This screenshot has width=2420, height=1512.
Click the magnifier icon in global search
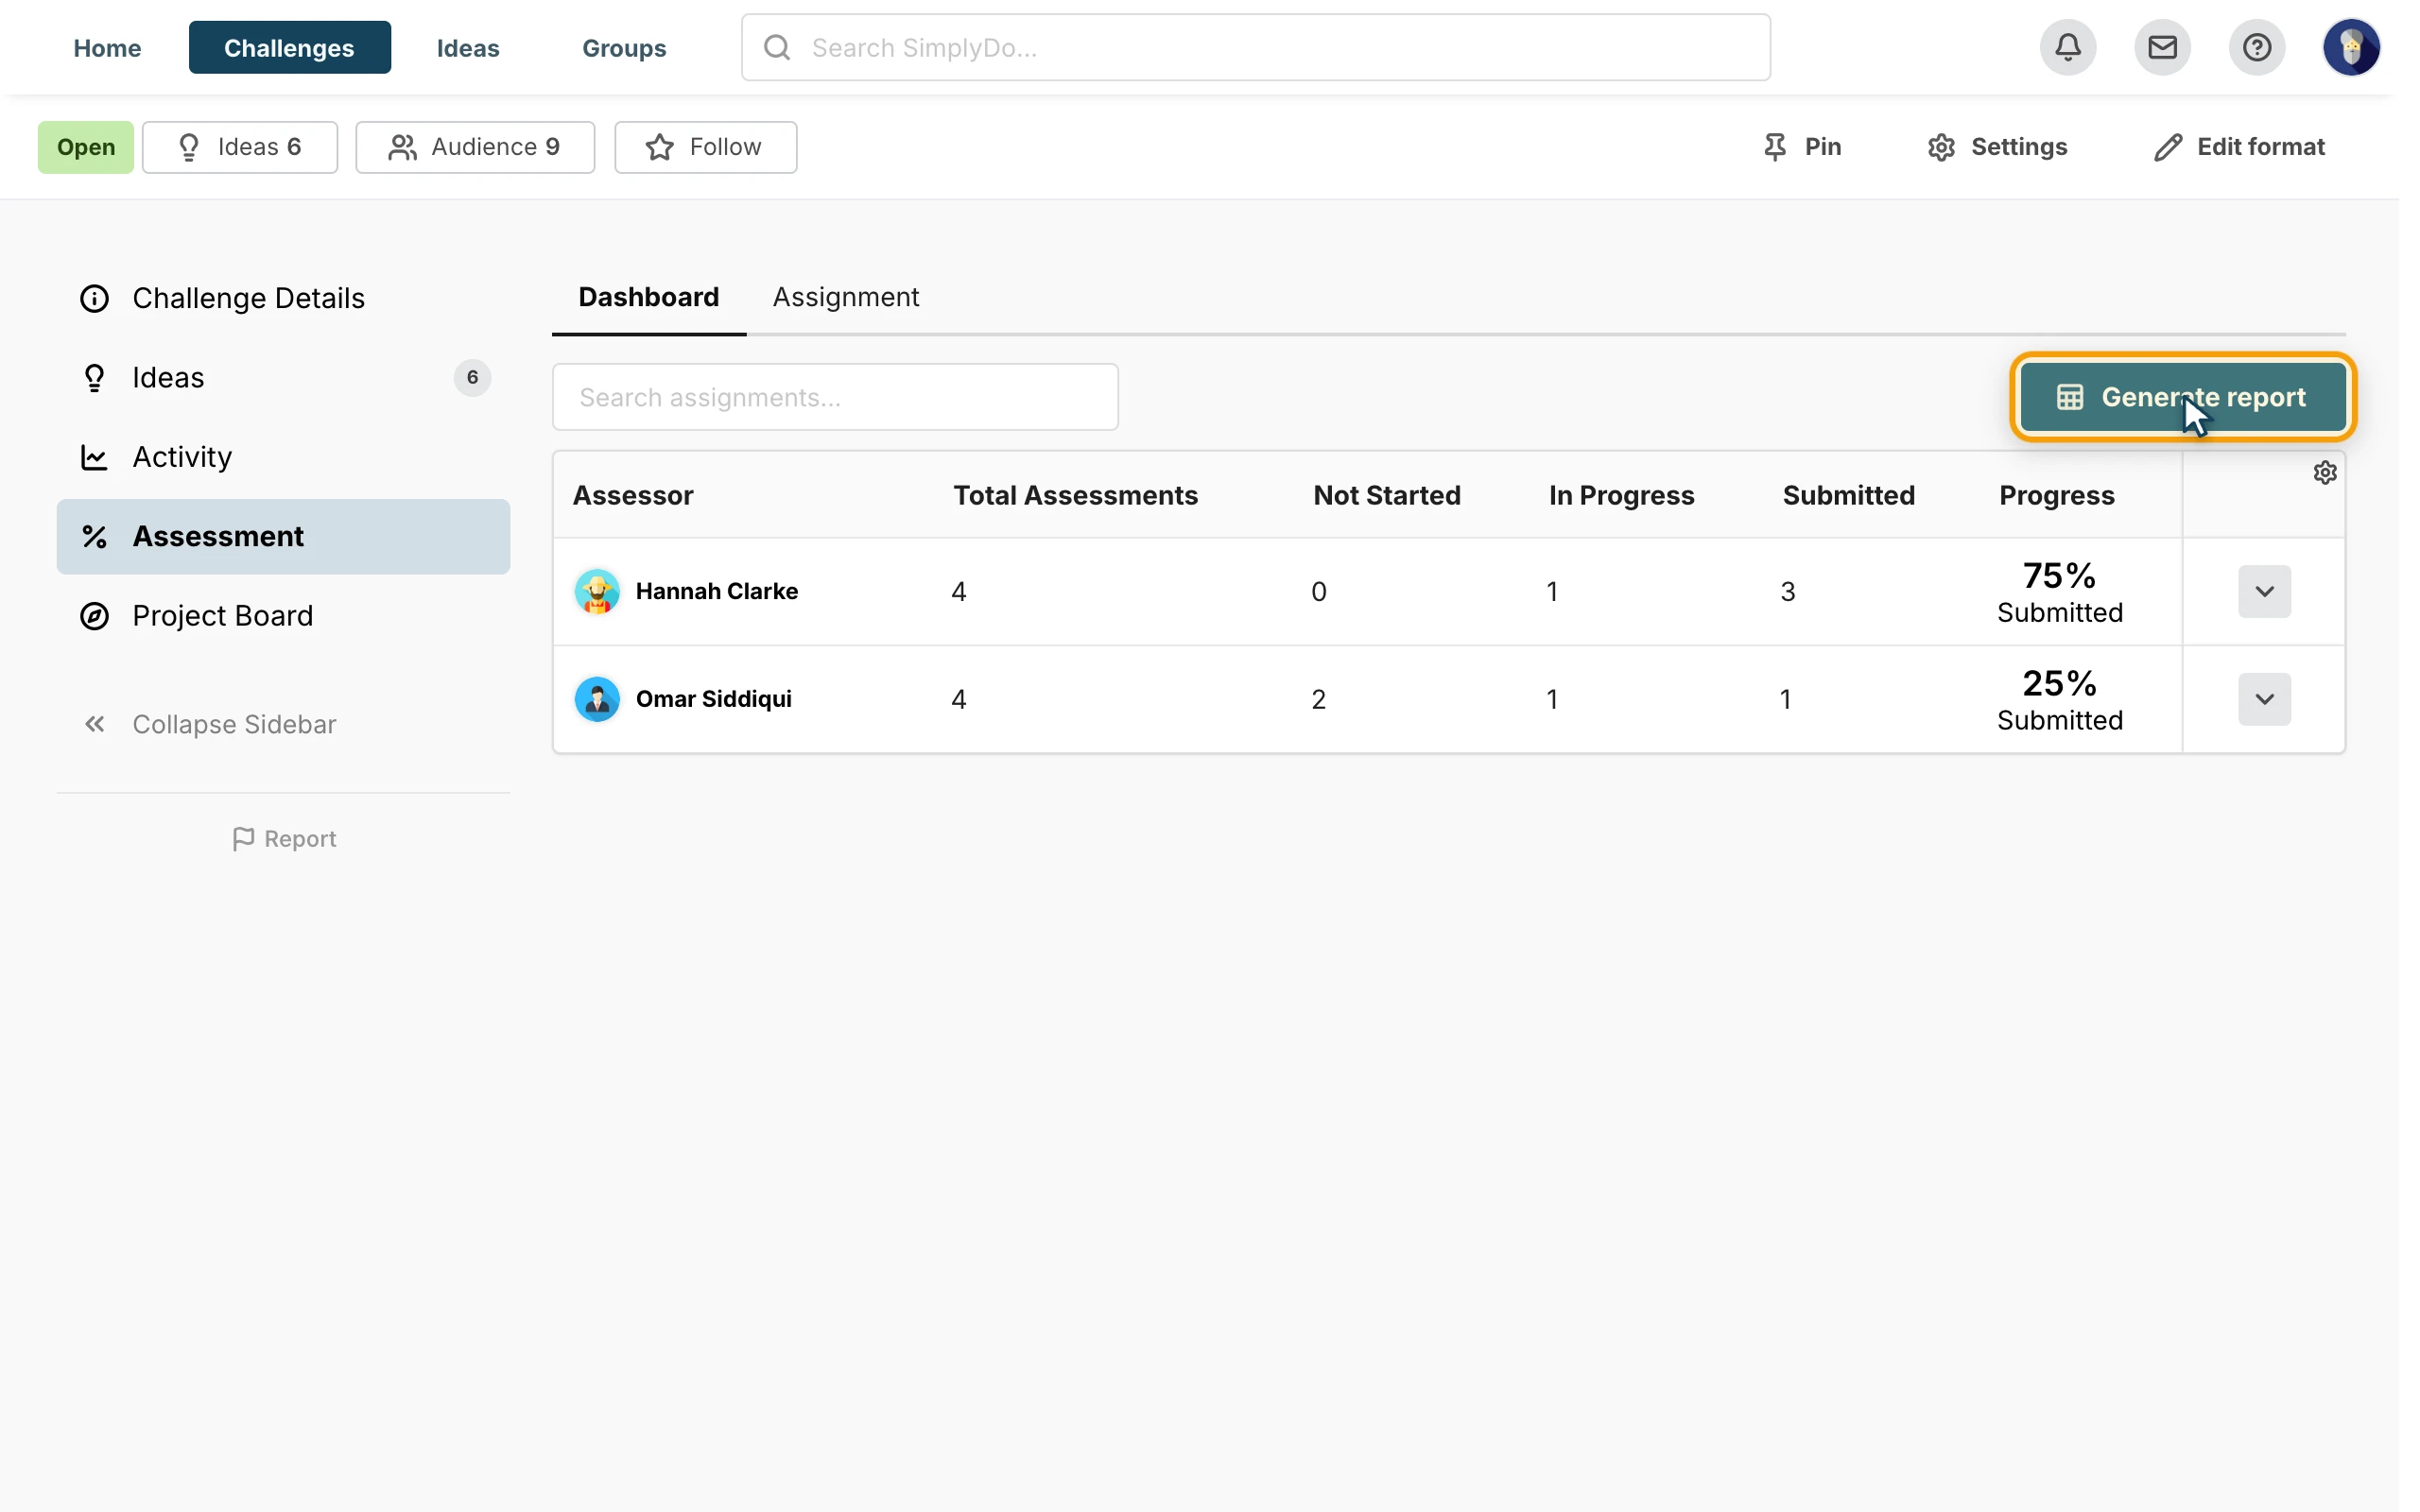click(x=777, y=47)
